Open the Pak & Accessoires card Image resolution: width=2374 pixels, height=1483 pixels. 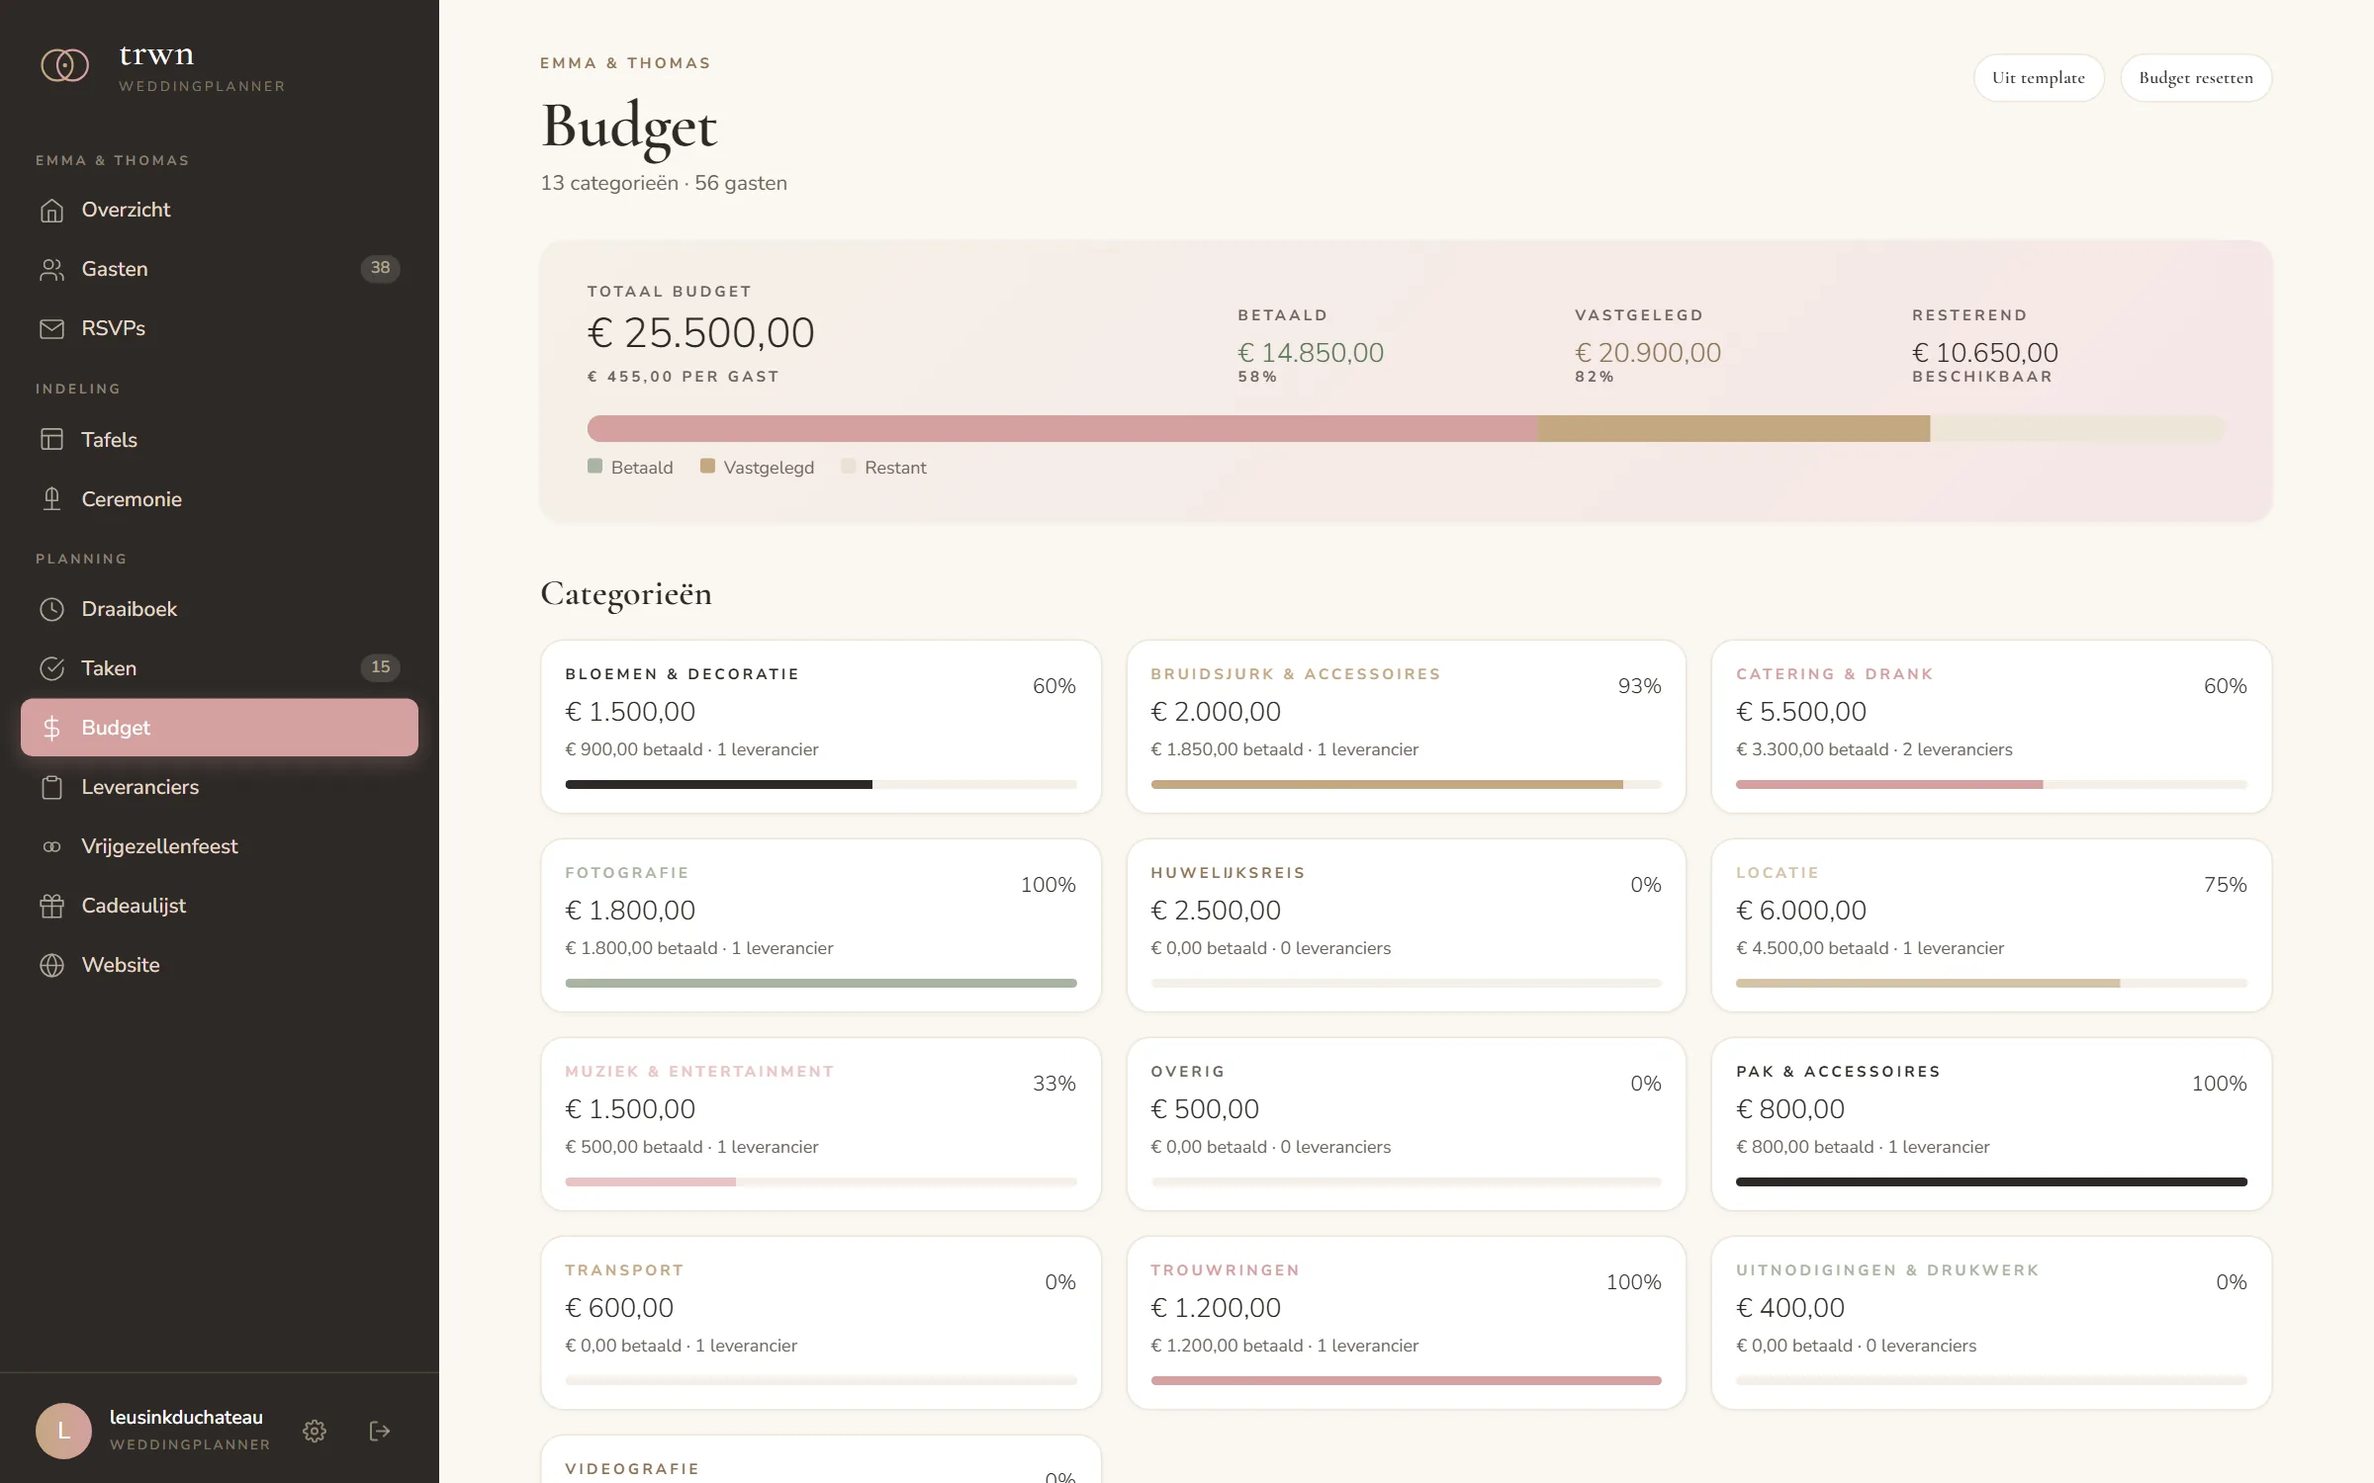tap(1991, 1124)
